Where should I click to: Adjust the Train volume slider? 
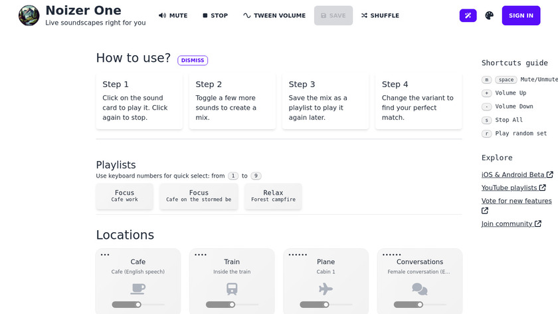click(x=232, y=305)
